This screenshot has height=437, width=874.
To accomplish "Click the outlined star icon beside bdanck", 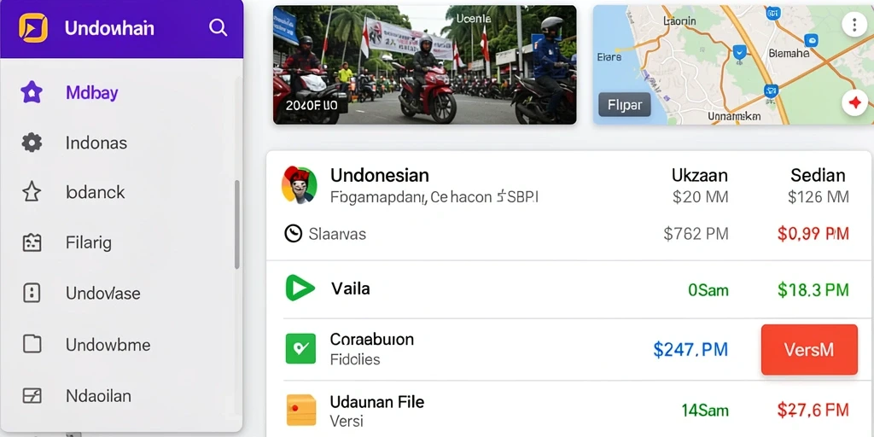I will coord(32,192).
